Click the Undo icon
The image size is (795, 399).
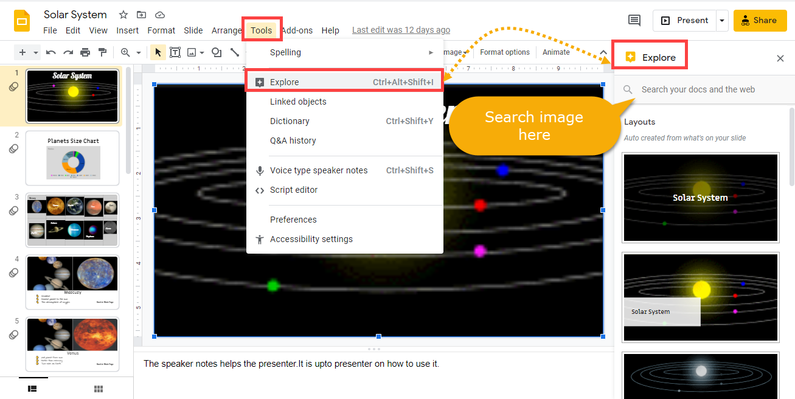(x=51, y=52)
